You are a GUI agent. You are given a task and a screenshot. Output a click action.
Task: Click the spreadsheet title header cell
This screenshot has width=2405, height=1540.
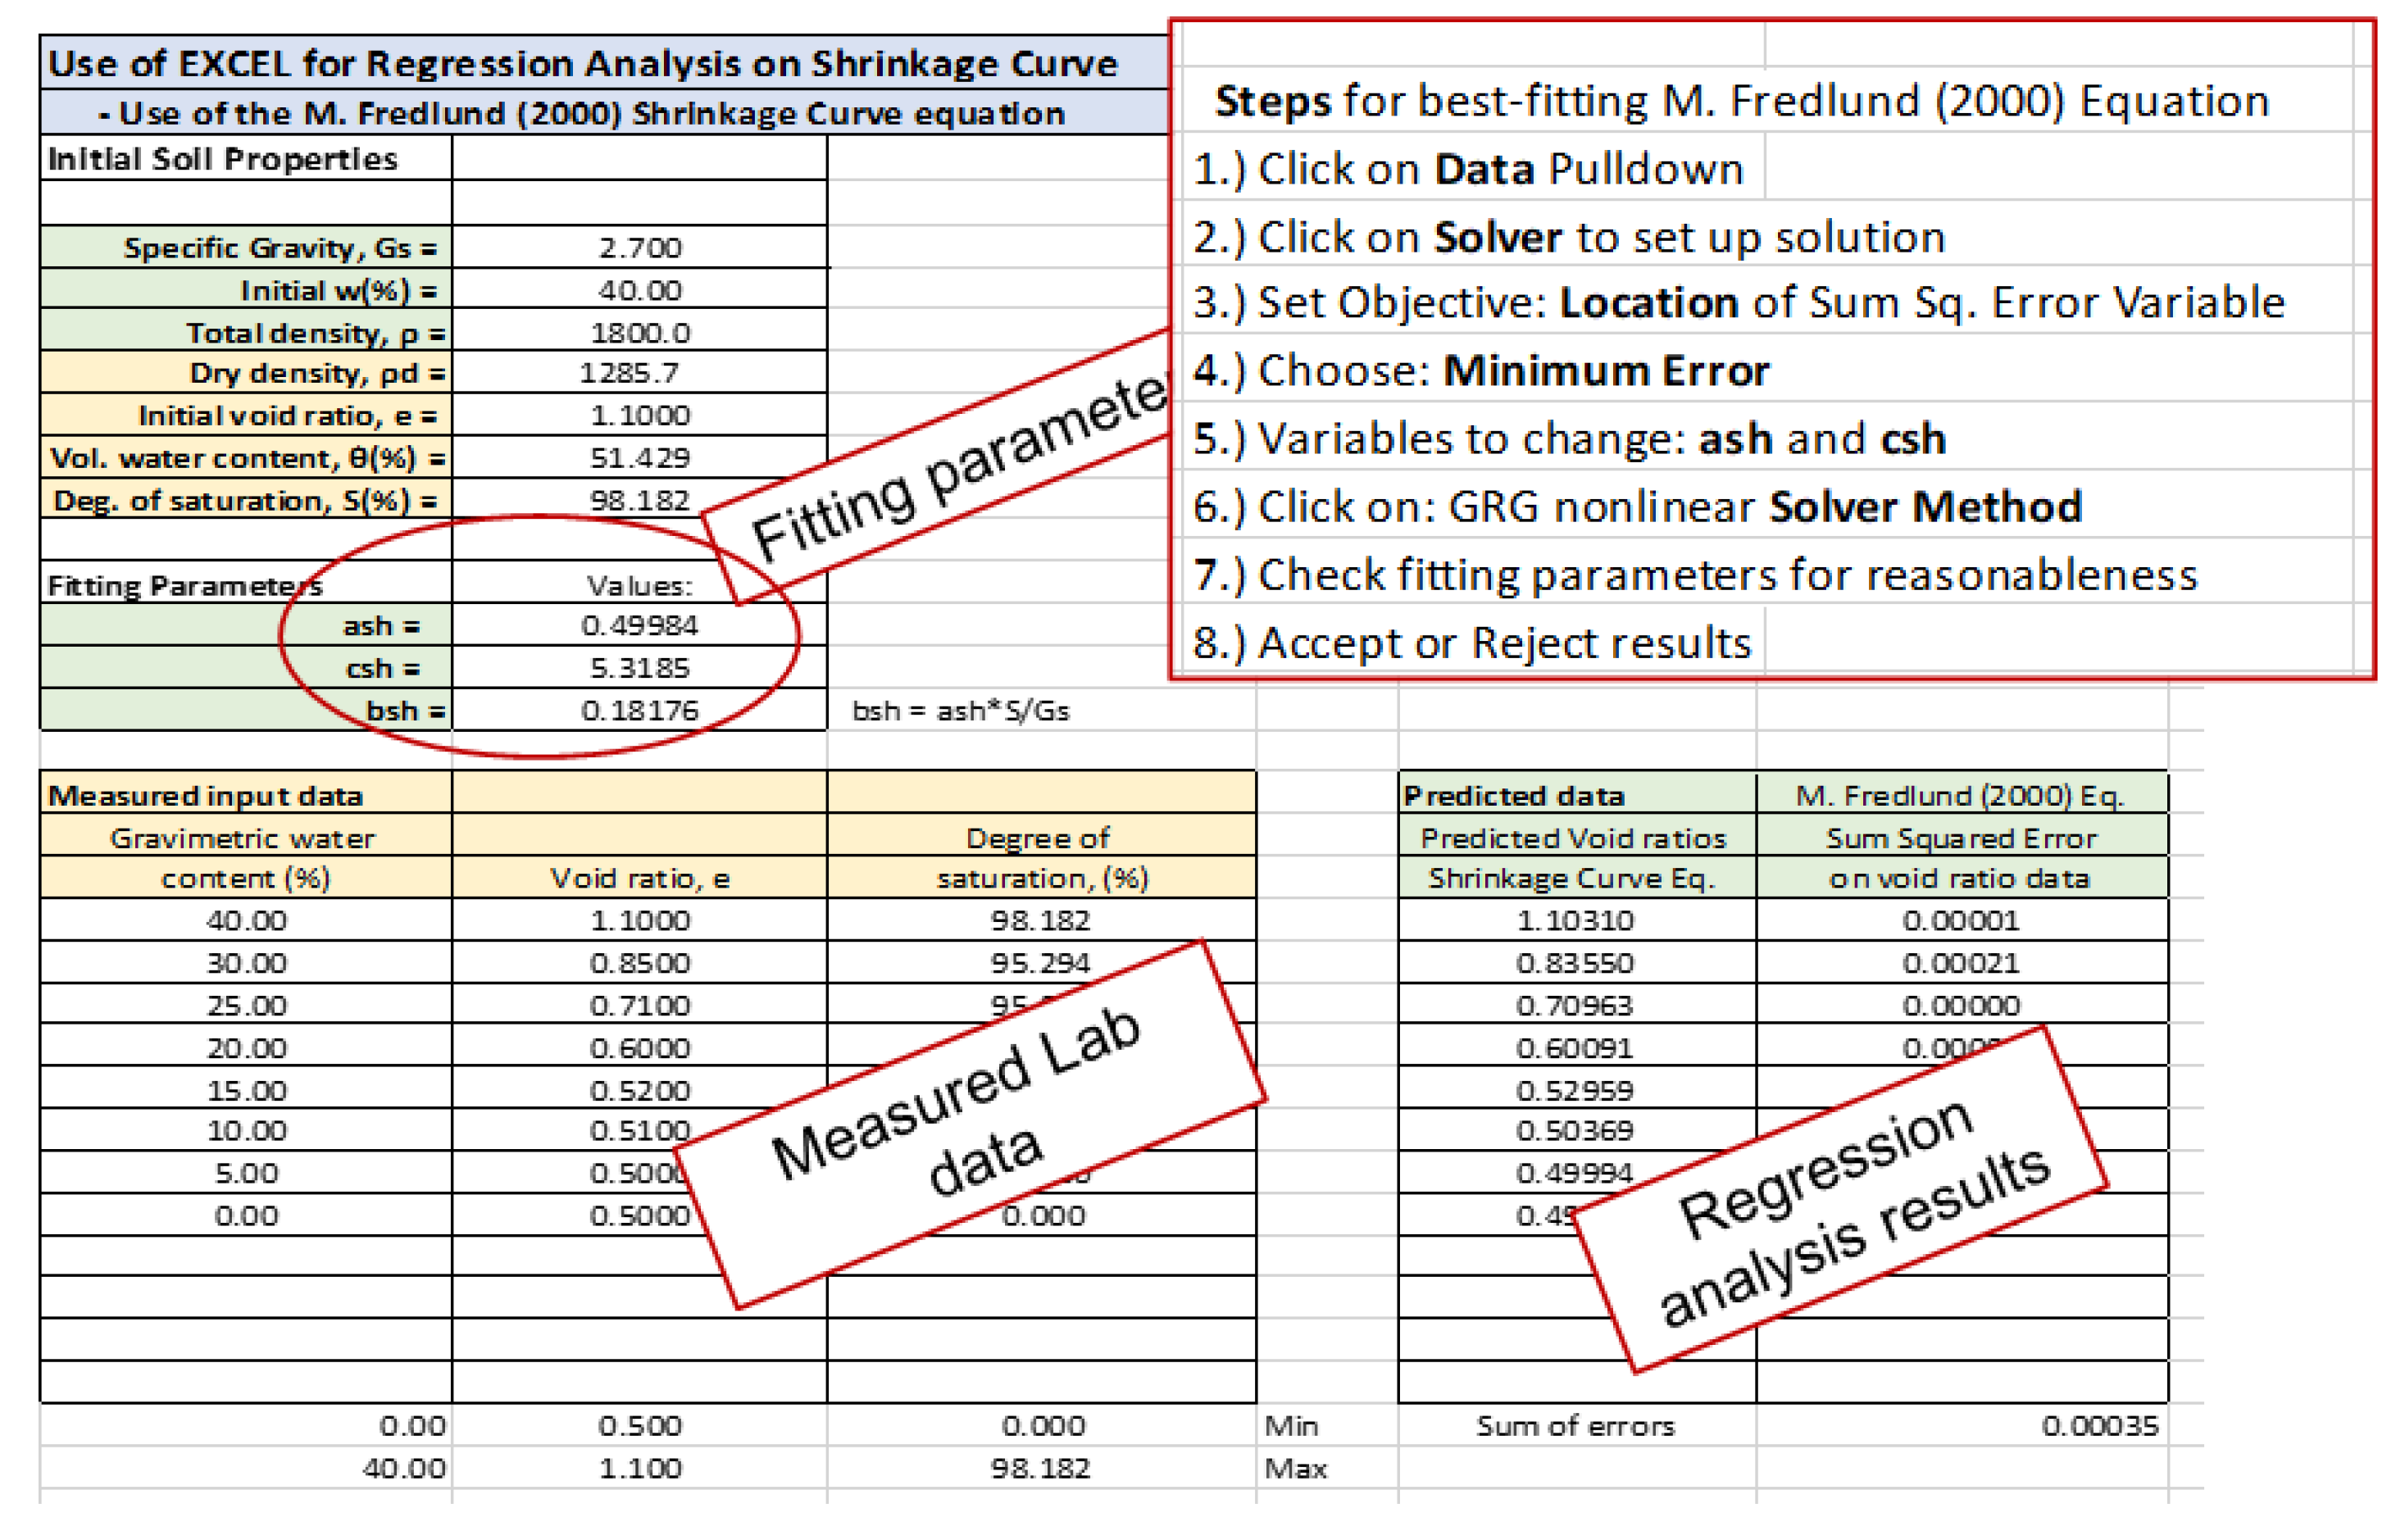click(582, 64)
